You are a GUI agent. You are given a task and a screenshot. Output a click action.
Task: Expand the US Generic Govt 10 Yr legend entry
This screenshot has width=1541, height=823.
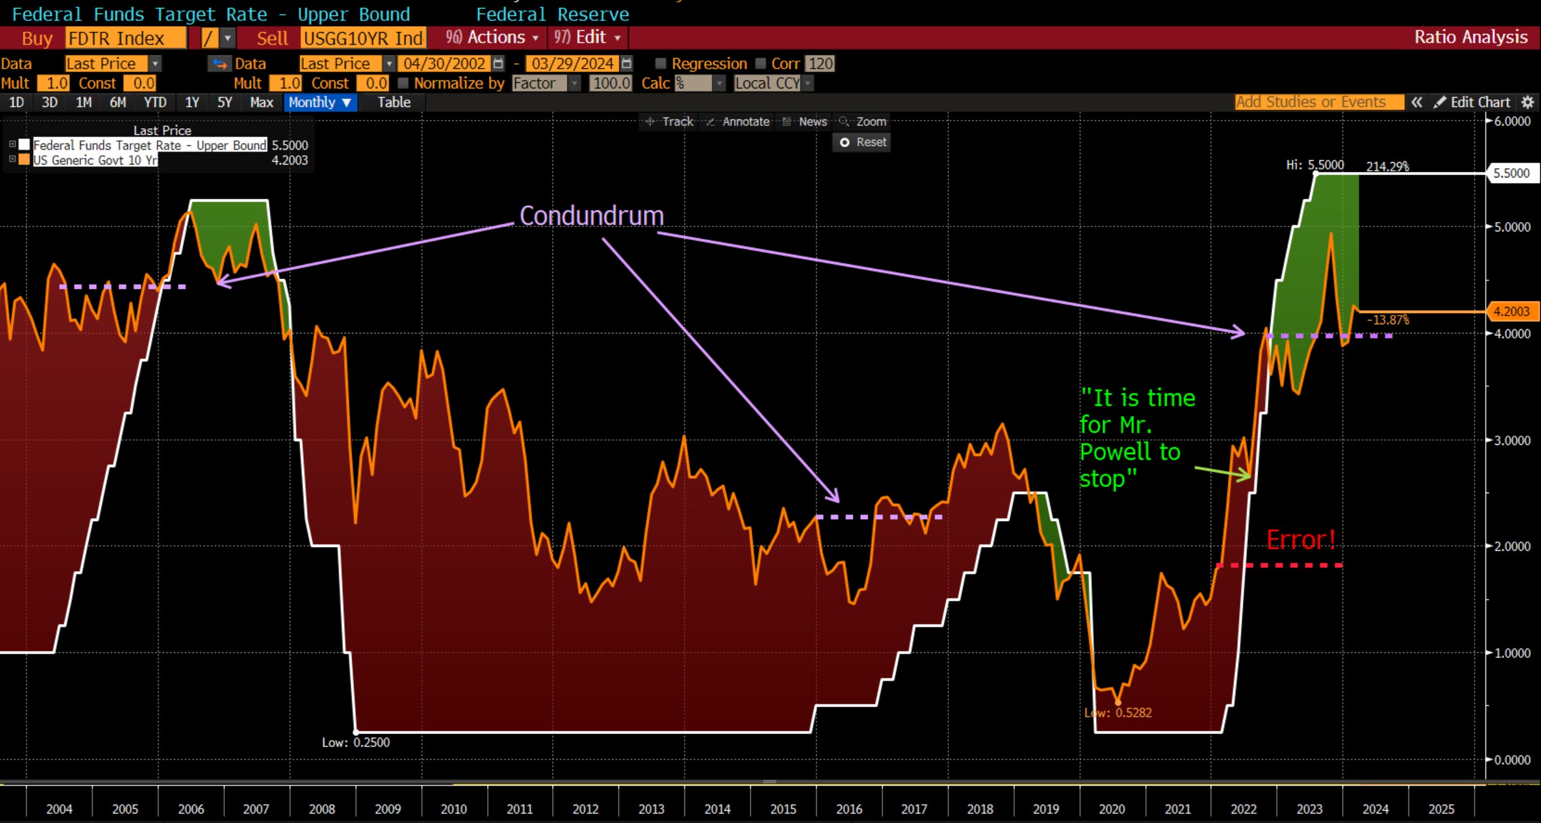(x=12, y=159)
